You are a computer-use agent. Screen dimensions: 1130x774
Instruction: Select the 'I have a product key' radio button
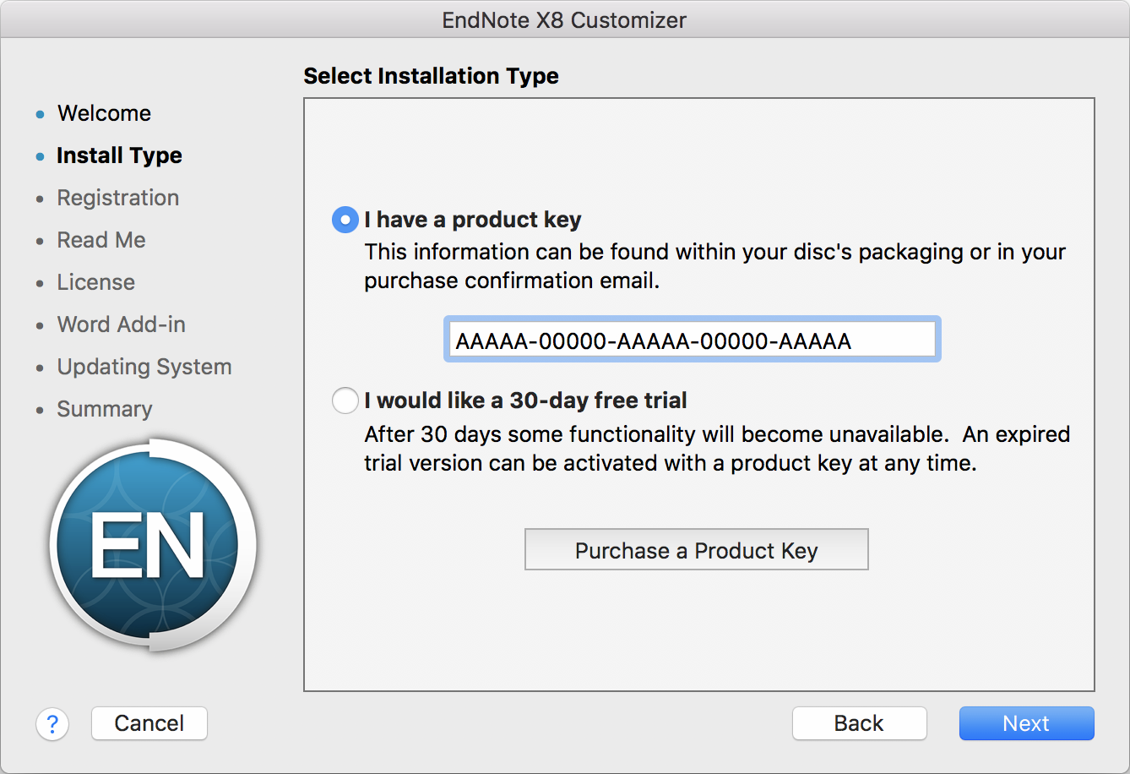coord(345,220)
